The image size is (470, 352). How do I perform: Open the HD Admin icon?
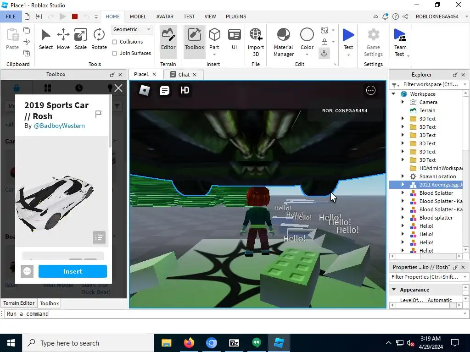click(x=185, y=90)
